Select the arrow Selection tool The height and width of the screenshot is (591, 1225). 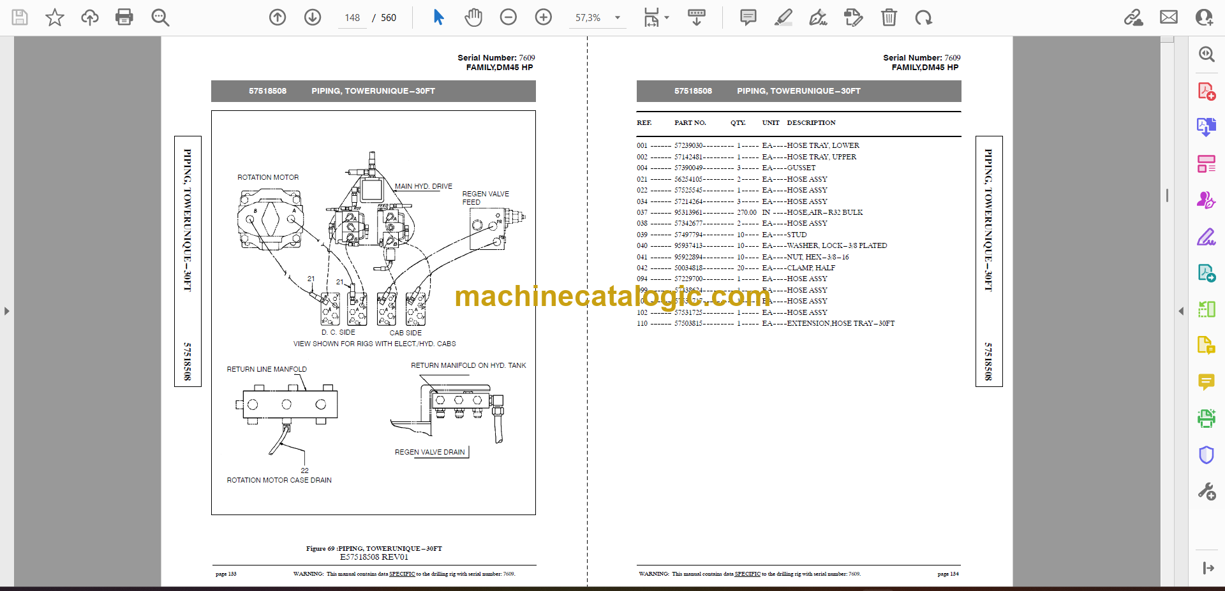tap(438, 17)
